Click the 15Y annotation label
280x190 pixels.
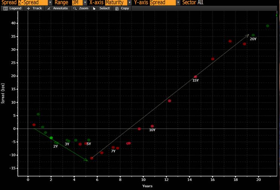point(196,81)
